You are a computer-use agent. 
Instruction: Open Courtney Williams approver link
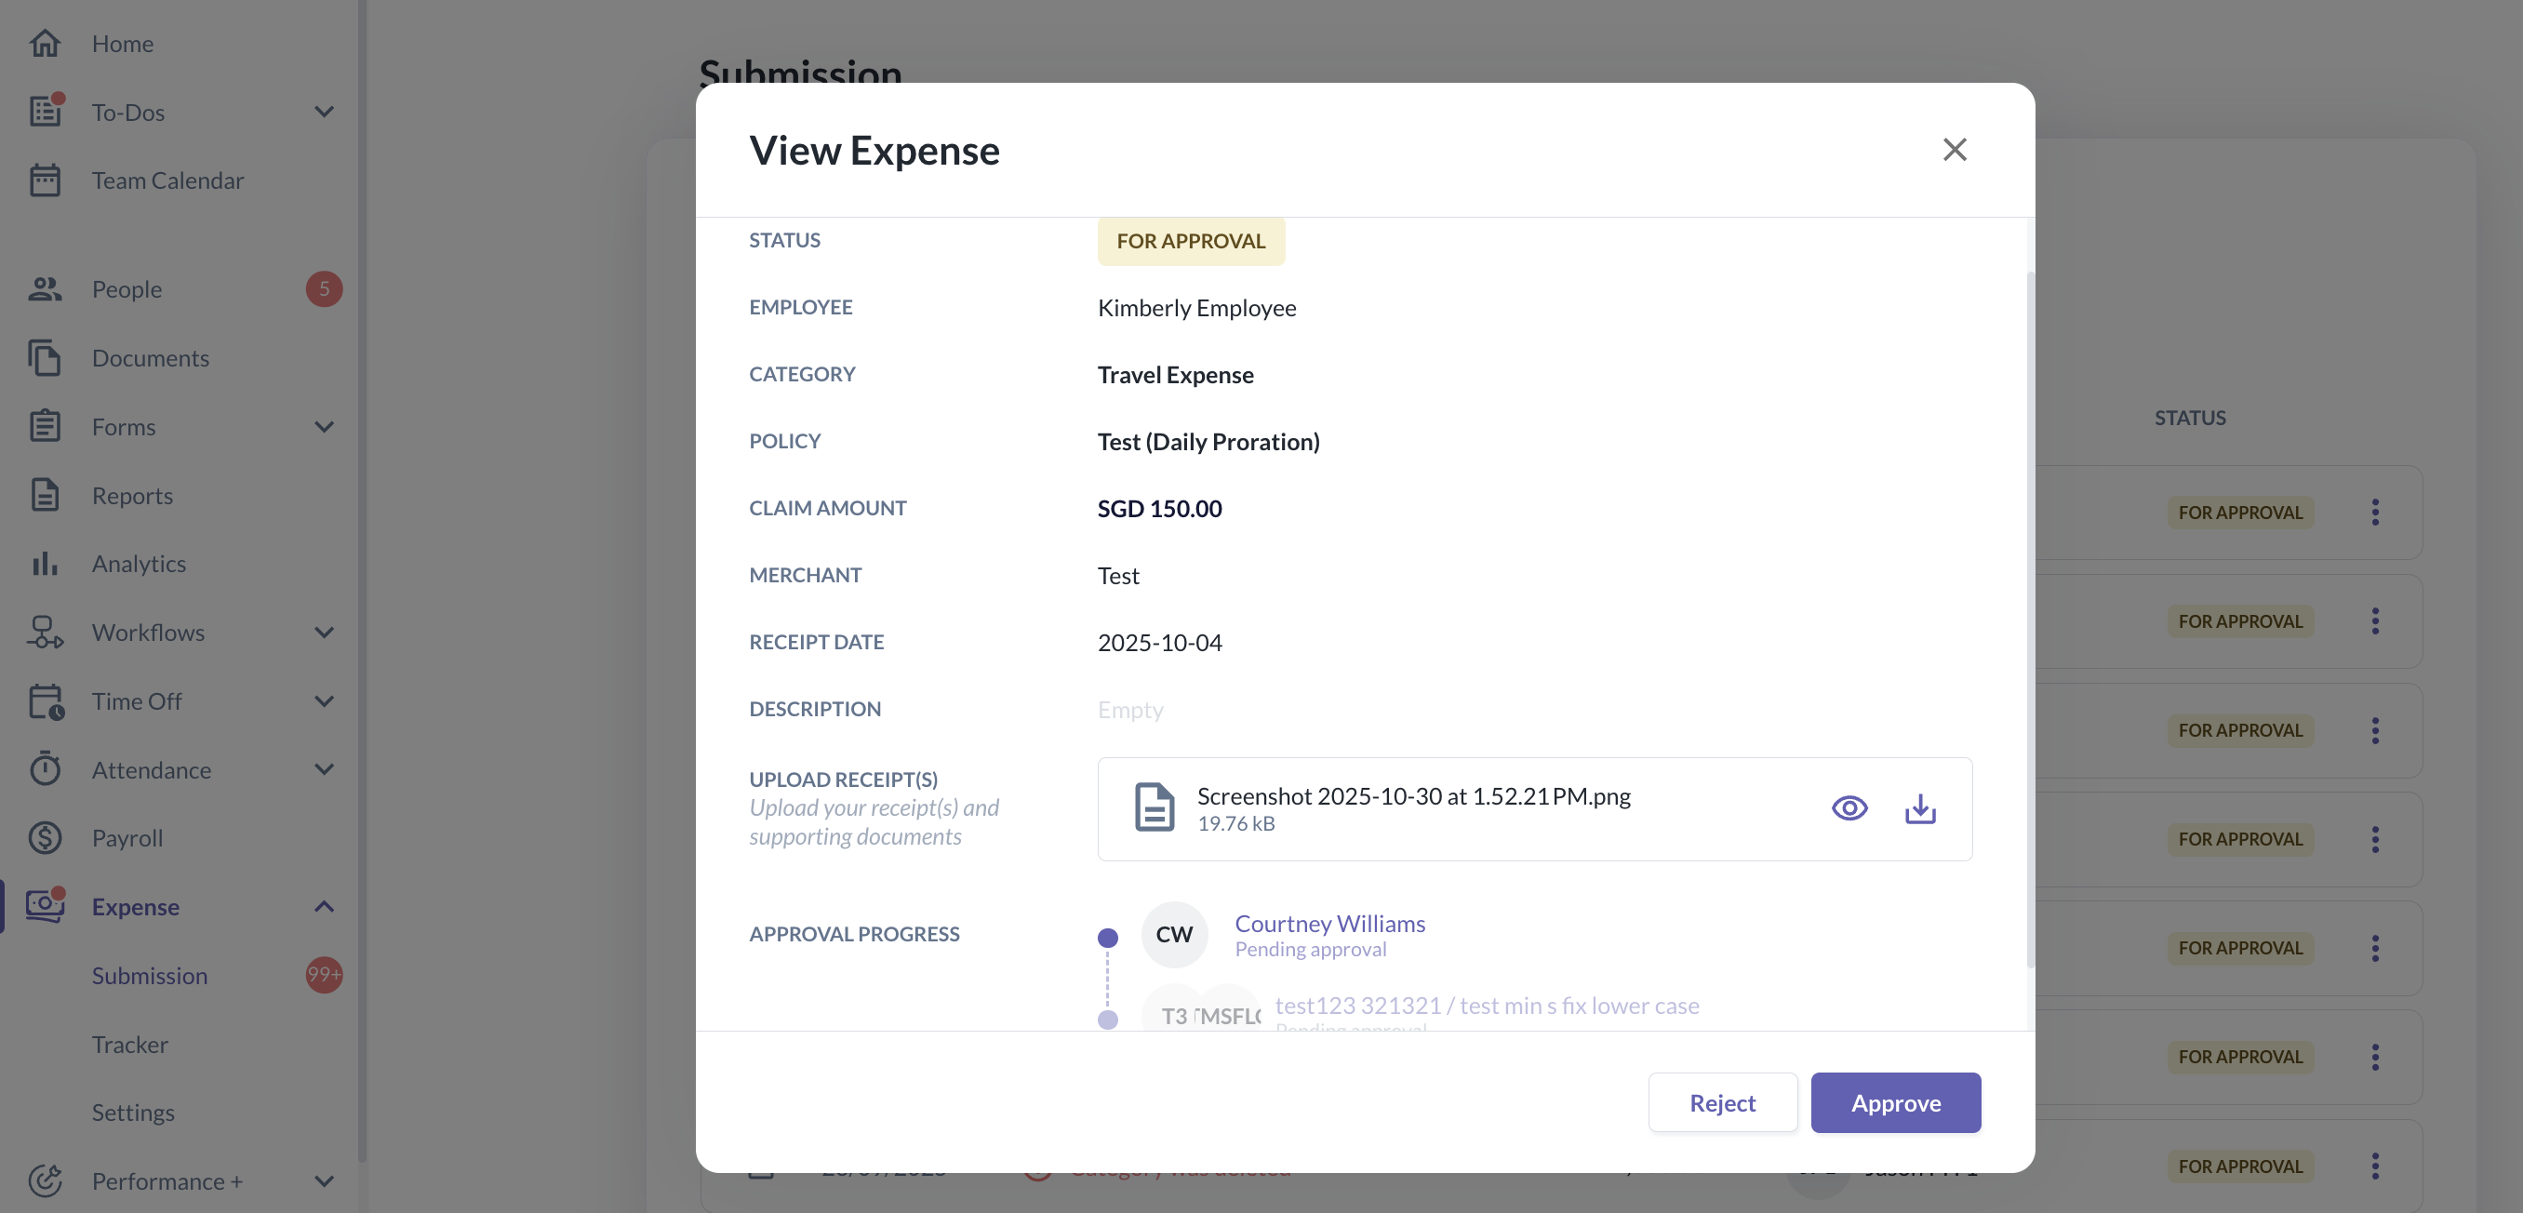point(1329,923)
